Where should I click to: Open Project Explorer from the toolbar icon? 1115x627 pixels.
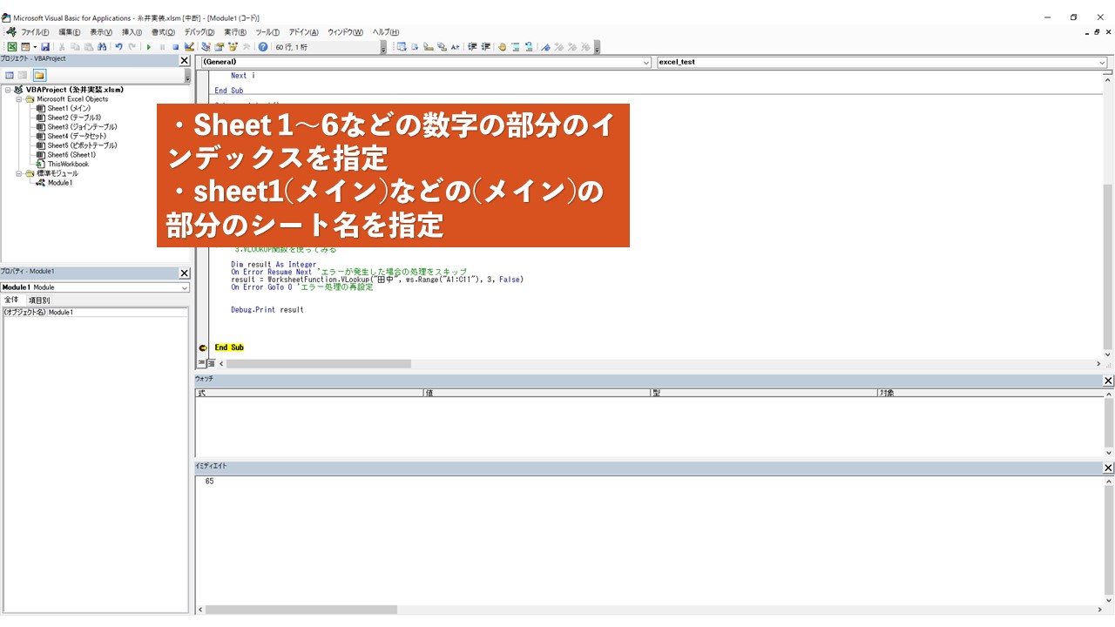(206, 47)
